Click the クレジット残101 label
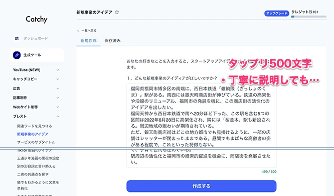 pyautogui.click(x=304, y=12)
